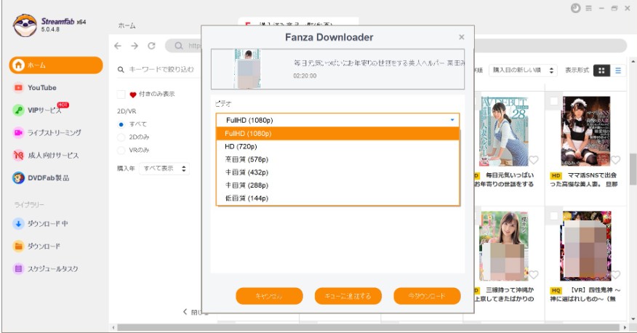This screenshot has width=637, height=333.
Task: Choose the highlighted FullHD (1080p) option
Action: point(337,134)
